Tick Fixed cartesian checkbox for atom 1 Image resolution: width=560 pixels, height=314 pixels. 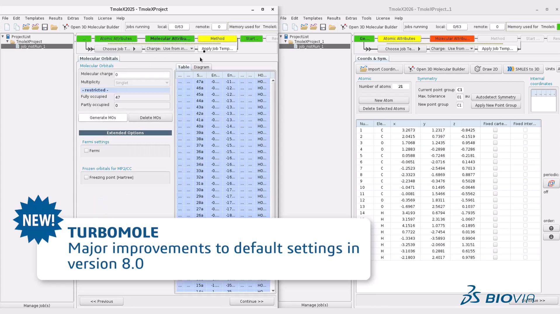(495, 130)
